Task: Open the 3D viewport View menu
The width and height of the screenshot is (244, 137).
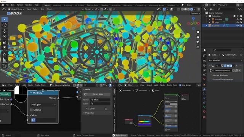Action: (29, 9)
